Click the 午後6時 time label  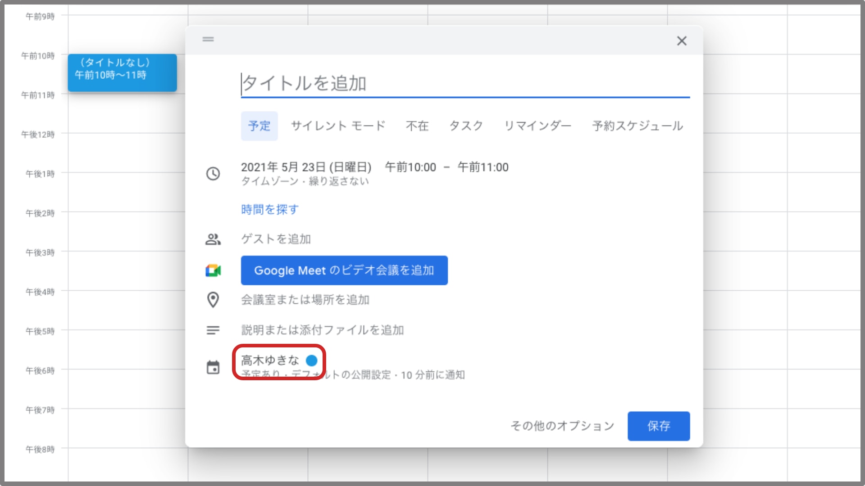40,370
